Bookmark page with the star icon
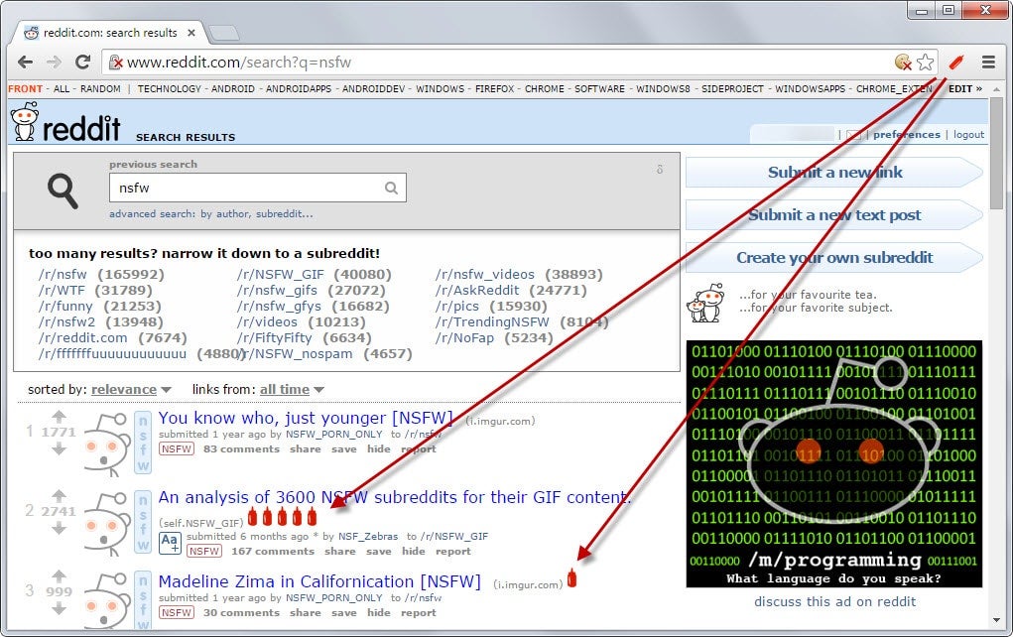The width and height of the screenshot is (1013, 637). pyautogui.click(x=925, y=63)
